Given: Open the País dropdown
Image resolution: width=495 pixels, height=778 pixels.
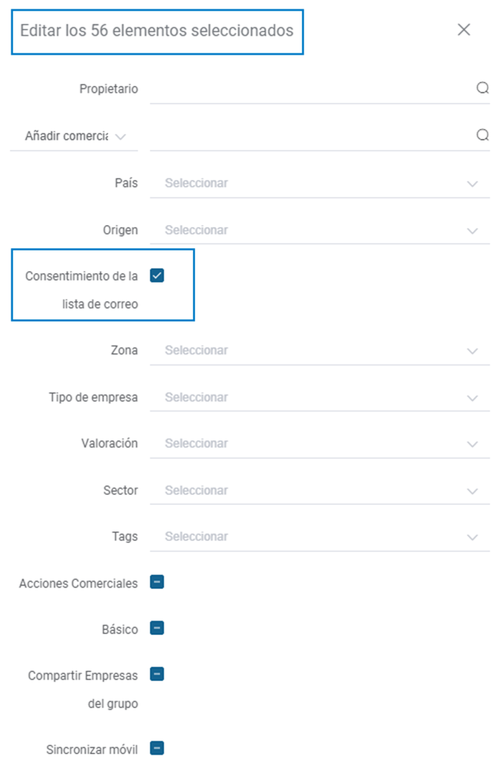Looking at the screenshot, I should (320, 183).
